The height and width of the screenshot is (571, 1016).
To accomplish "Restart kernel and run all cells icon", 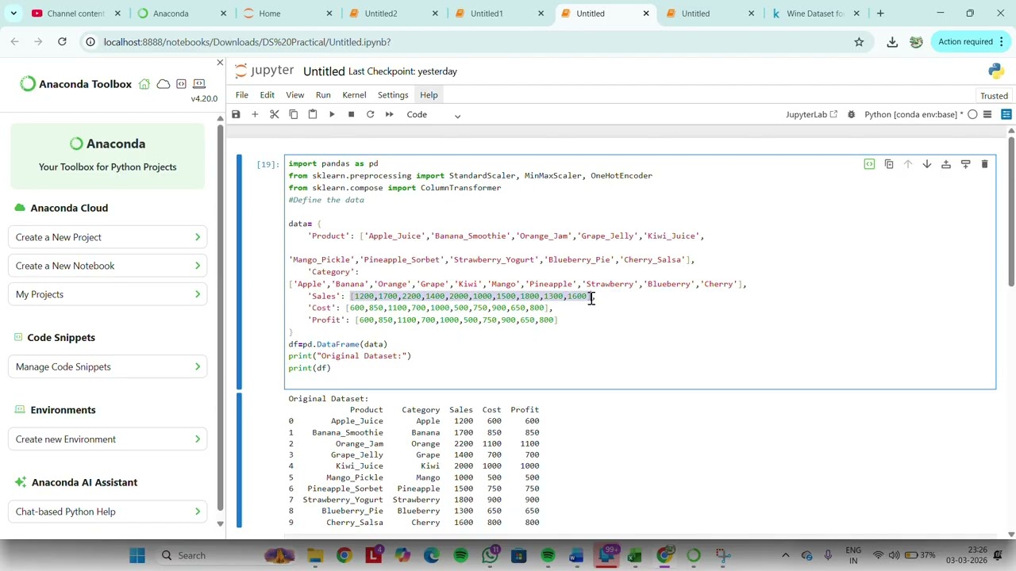I will click(x=389, y=115).
